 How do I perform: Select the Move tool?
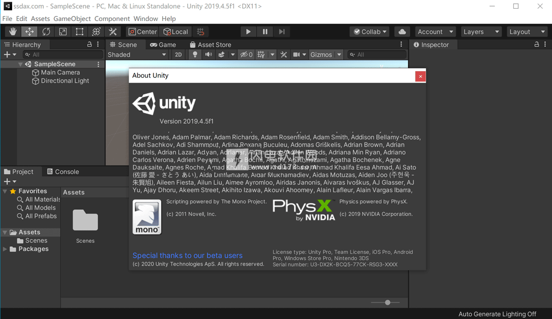coord(30,31)
